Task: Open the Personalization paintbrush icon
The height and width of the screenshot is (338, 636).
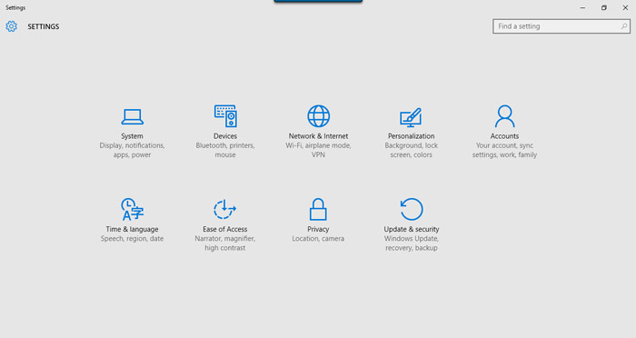Action: [x=411, y=117]
